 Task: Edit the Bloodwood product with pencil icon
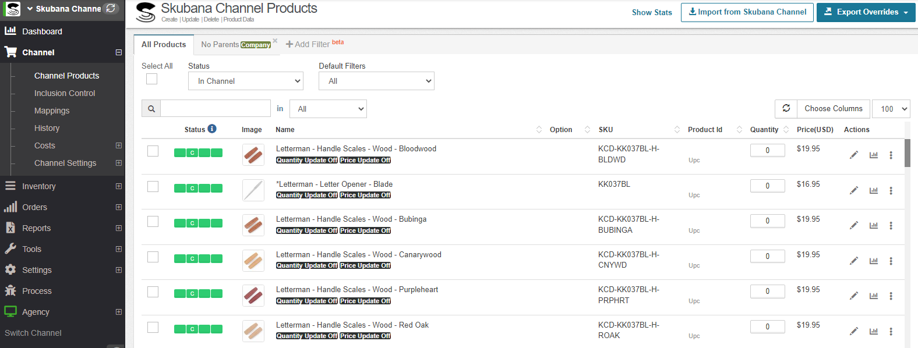click(853, 155)
